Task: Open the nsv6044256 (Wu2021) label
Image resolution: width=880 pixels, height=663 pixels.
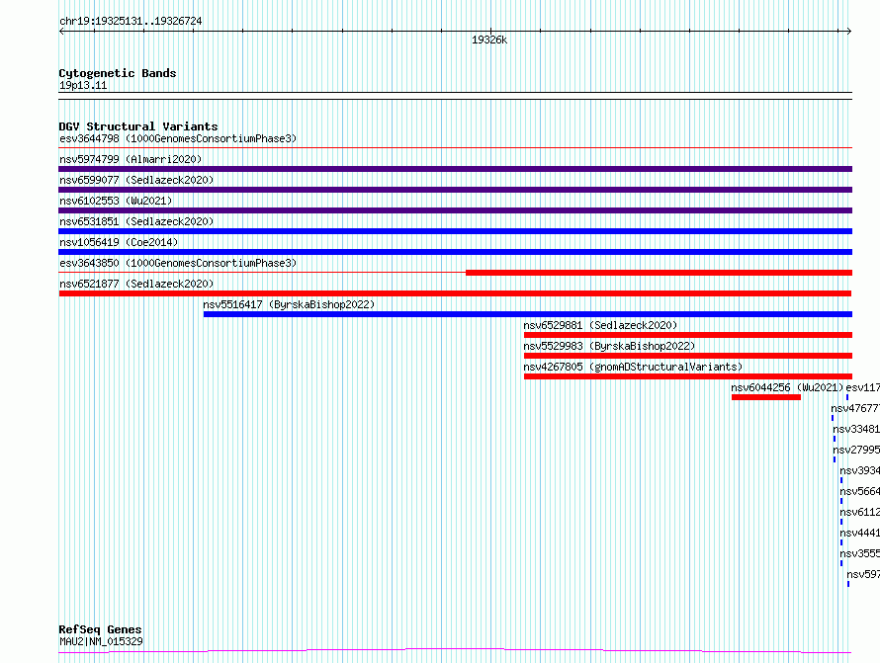Action: [787, 387]
